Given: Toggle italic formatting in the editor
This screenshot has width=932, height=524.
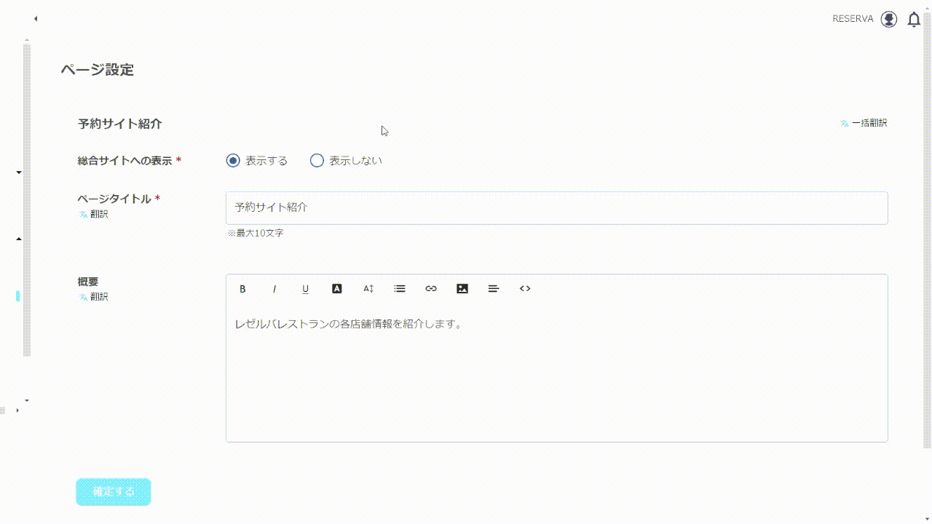Looking at the screenshot, I should pyautogui.click(x=275, y=289).
